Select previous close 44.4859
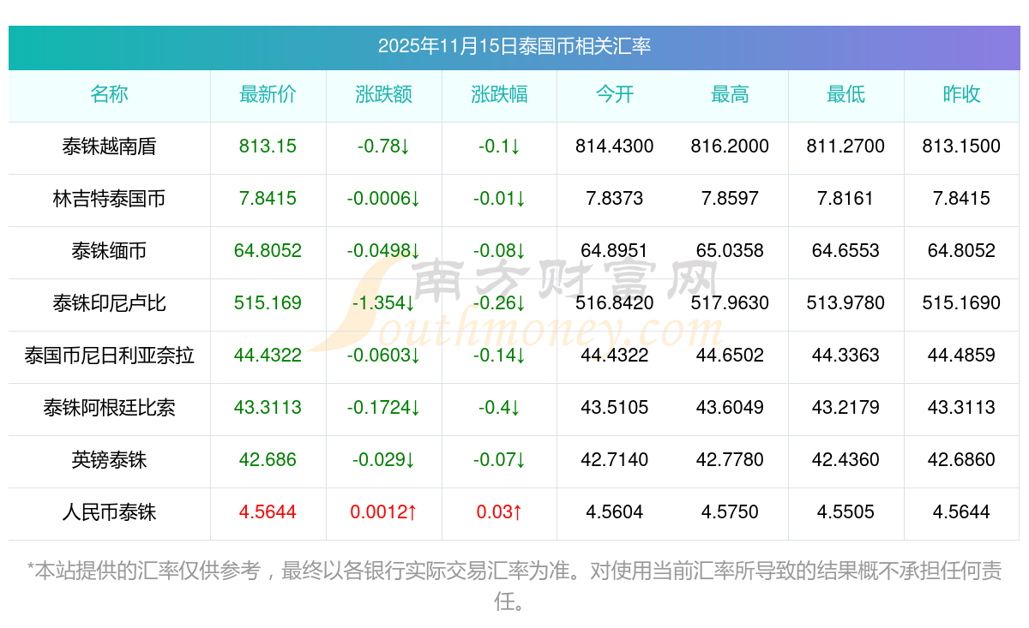1029x628 pixels. (961, 356)
